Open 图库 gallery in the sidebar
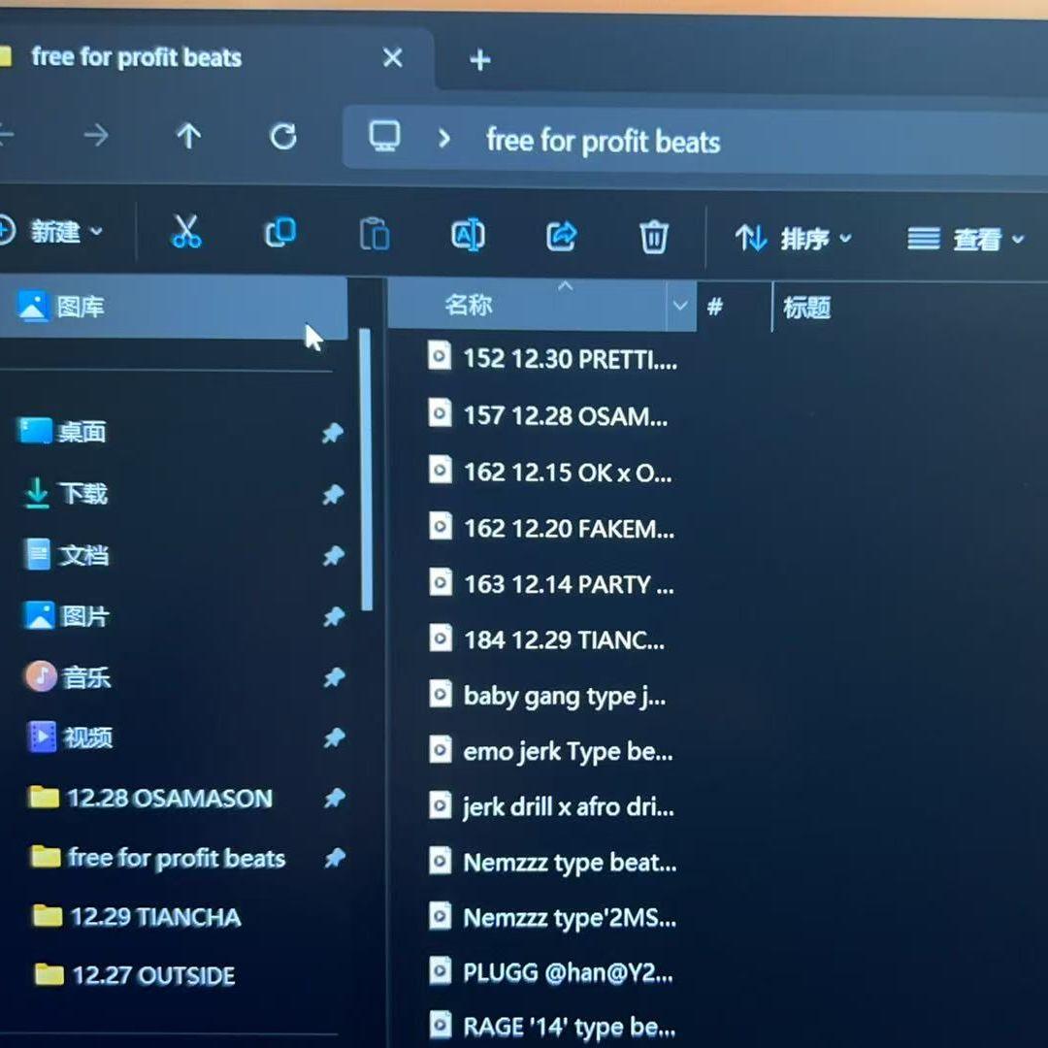The width and height of the screenshot is (1048, 1048). tap(174, 307)
